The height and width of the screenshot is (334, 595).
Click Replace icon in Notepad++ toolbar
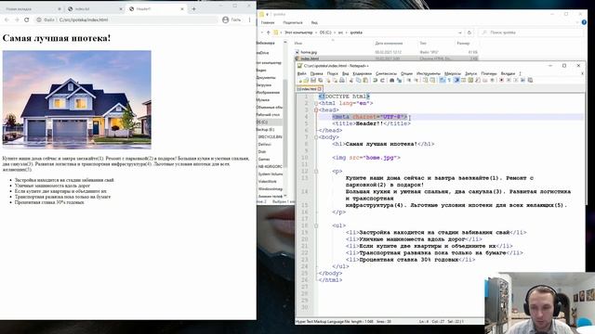click(x=399, y=81)
